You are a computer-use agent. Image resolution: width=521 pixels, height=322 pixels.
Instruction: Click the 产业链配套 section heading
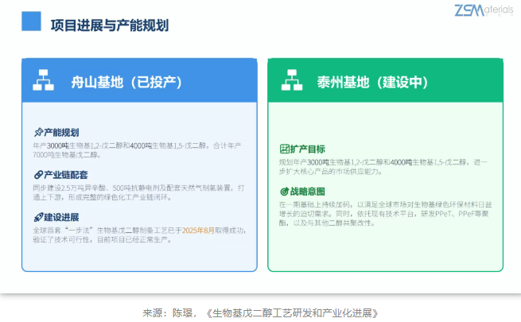pos(66,175)
